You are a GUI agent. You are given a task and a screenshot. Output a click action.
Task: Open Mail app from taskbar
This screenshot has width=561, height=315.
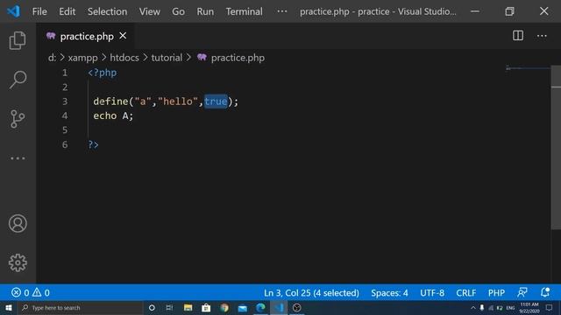pos(243,307)
